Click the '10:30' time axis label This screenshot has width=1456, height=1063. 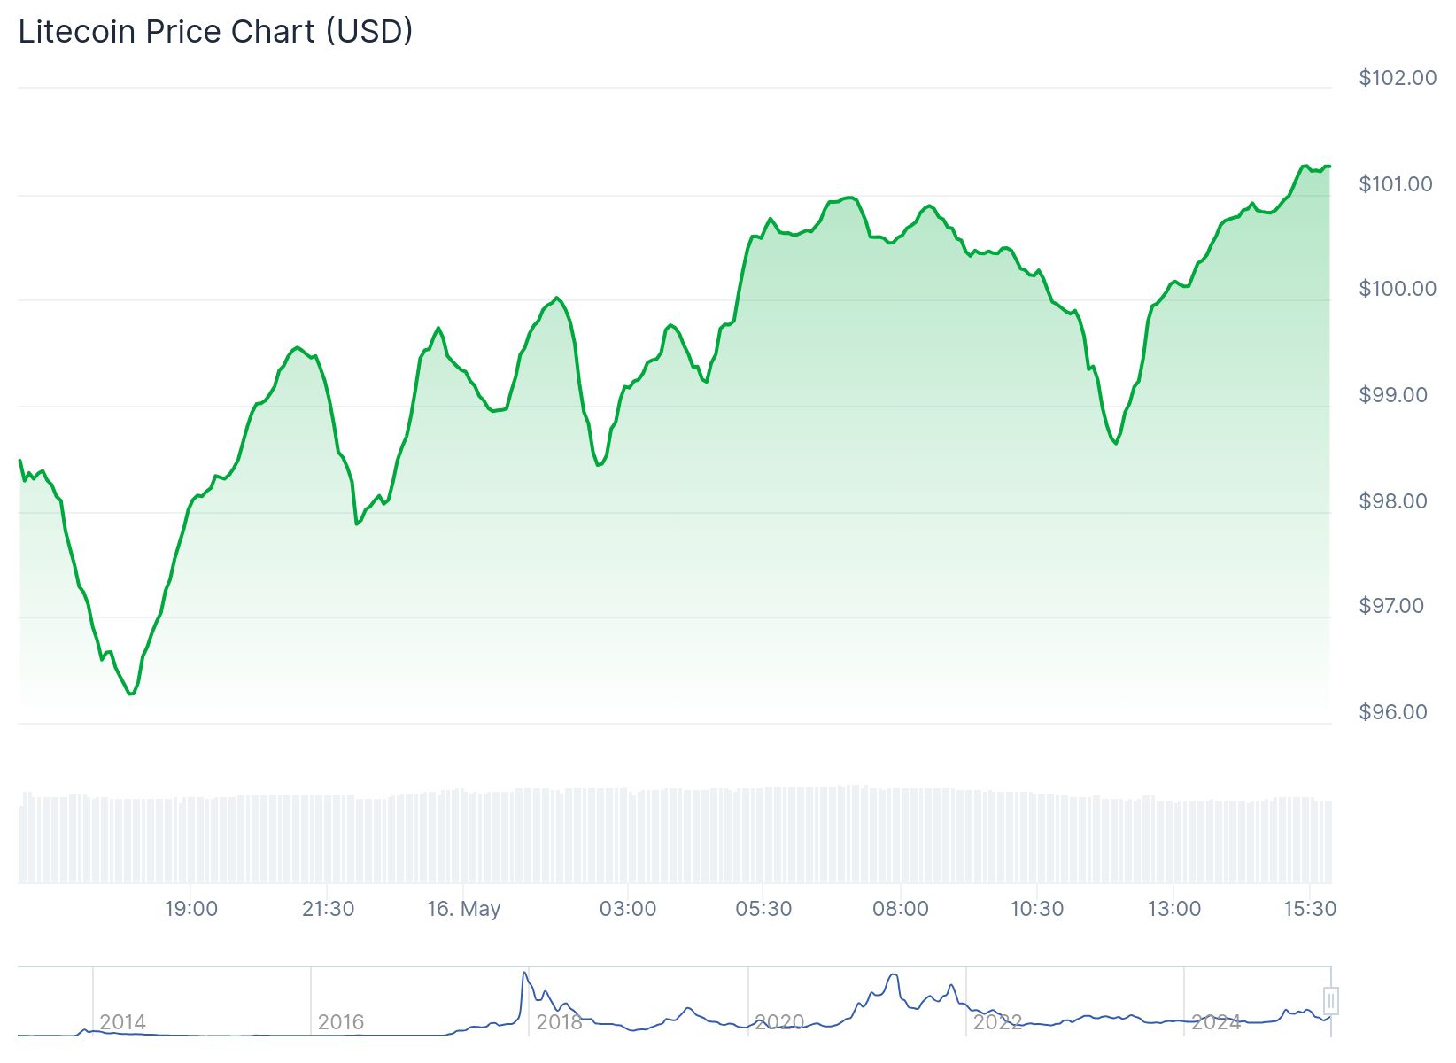pos(1037,909)
